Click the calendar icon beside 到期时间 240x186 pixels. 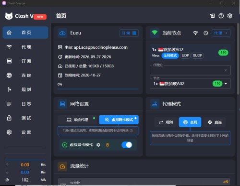point(60,75)
